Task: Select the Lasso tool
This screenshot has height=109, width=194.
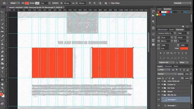Action: click(2, 20)
